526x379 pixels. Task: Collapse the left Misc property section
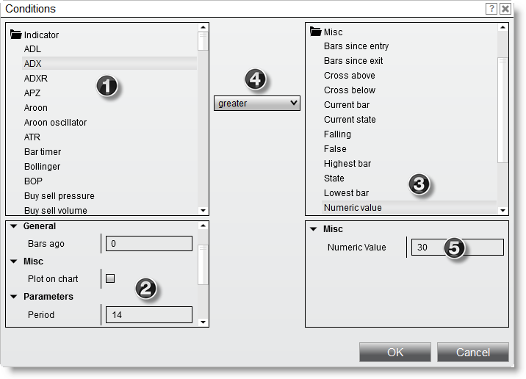pyautogui.click(x=14, y=261)
